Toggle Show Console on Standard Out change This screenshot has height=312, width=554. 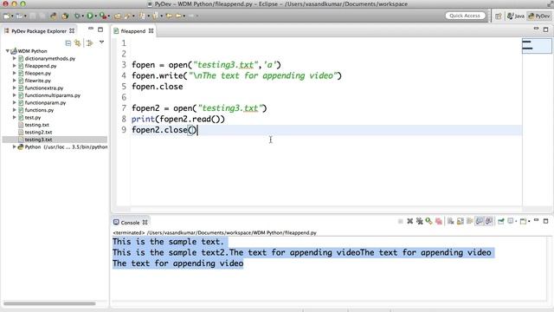(x=480, y=221)
